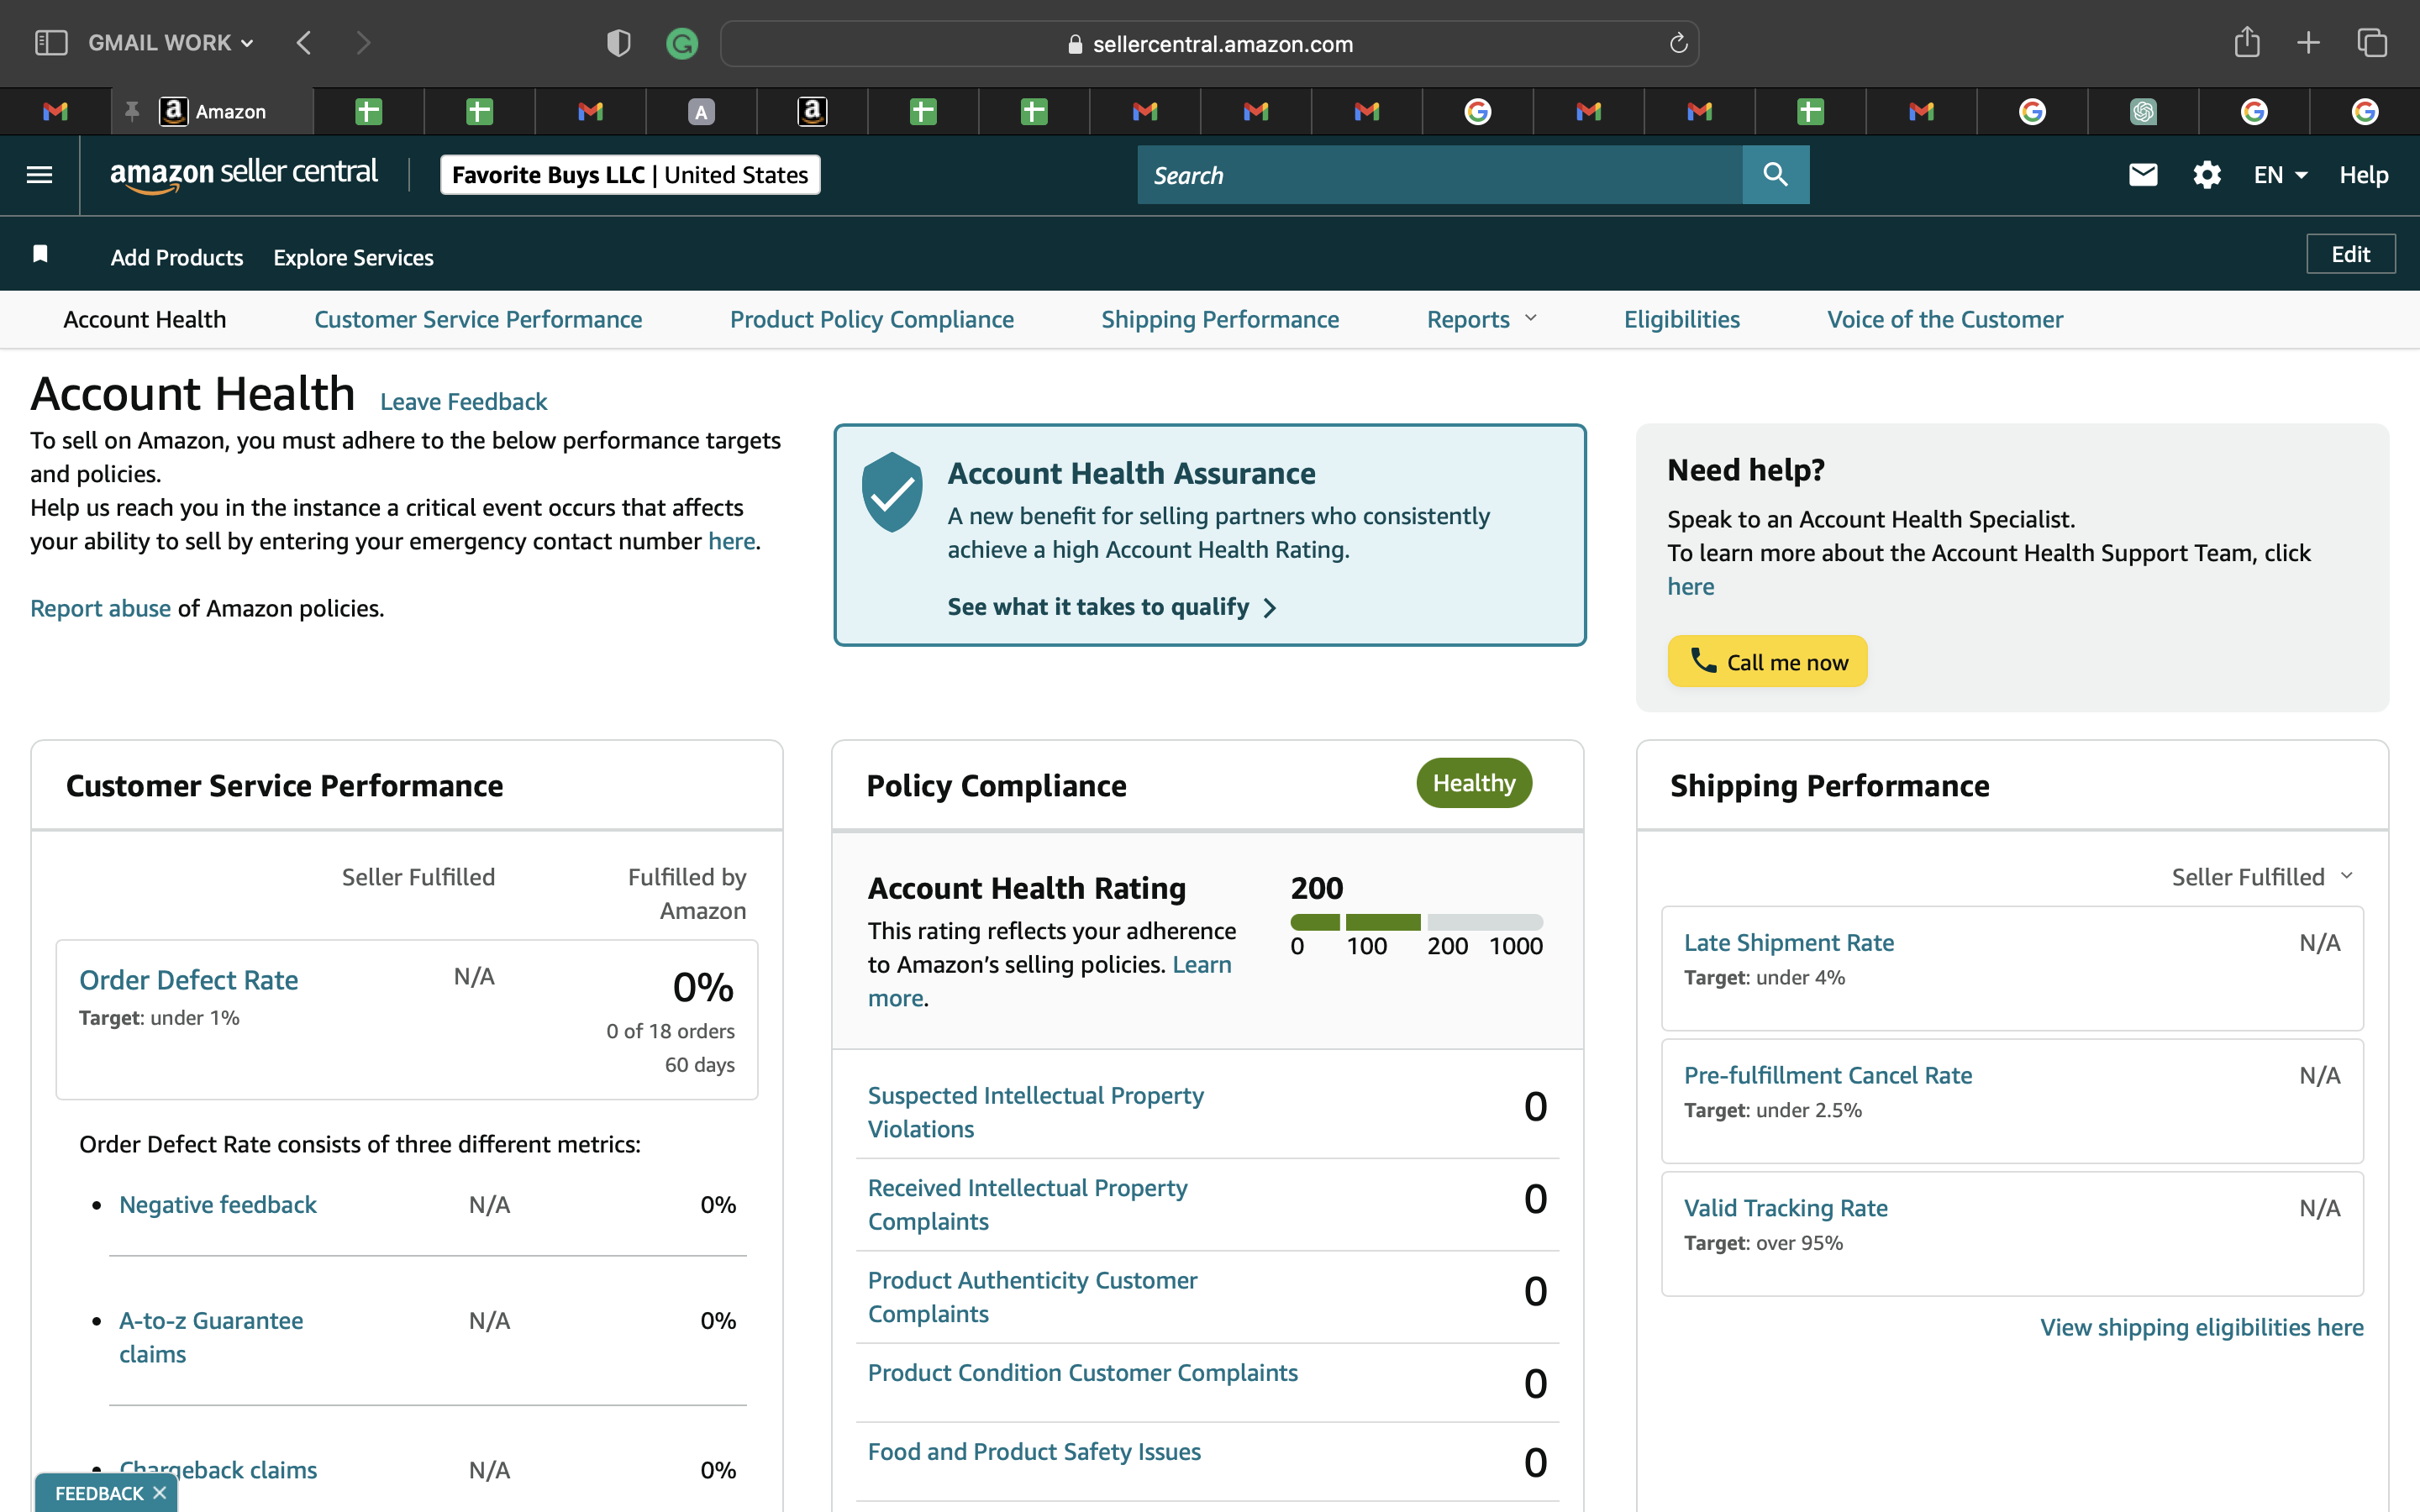Click the bookmark icon in the favorites bar
Viewport: 2420px width, 1512px height.
40,254
